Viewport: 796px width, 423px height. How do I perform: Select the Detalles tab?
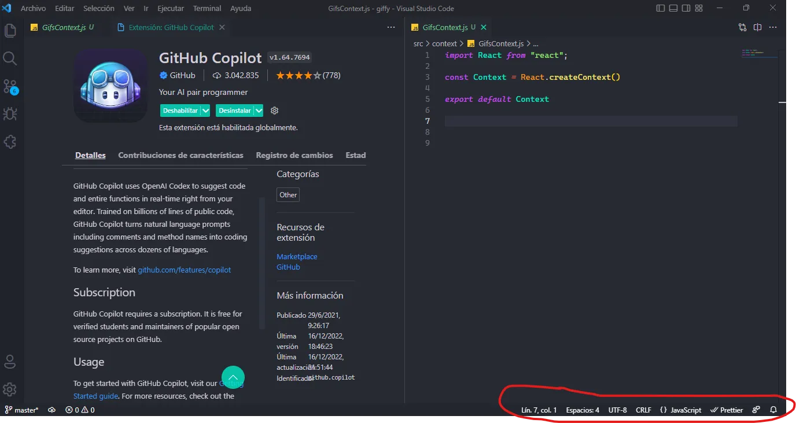[90, 155]
